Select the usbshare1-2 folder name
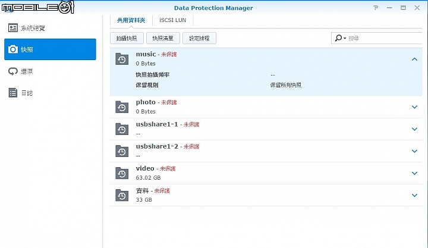The width and height of the screenshot is (428, 248). 157,146
